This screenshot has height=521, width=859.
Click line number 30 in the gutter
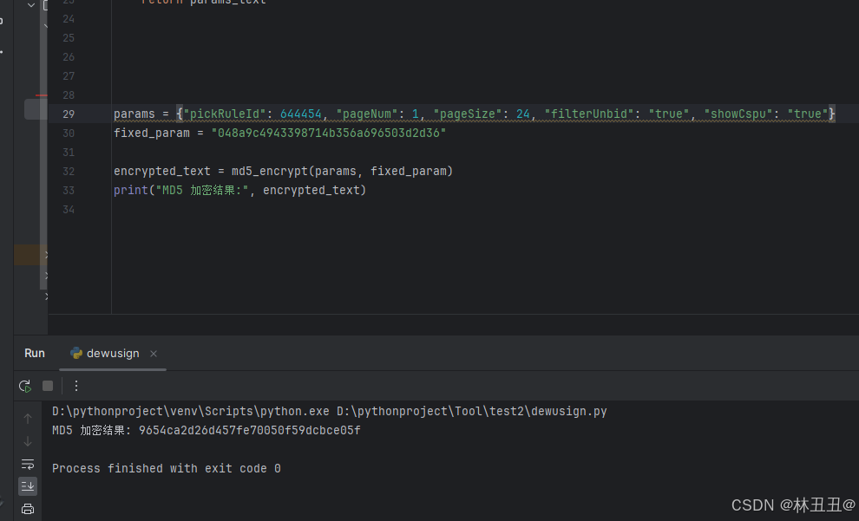coord(69,133)
